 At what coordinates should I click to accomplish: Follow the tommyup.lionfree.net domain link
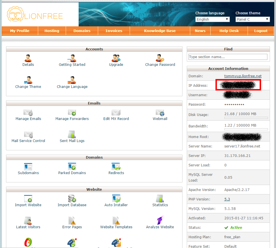click(243, 76)
